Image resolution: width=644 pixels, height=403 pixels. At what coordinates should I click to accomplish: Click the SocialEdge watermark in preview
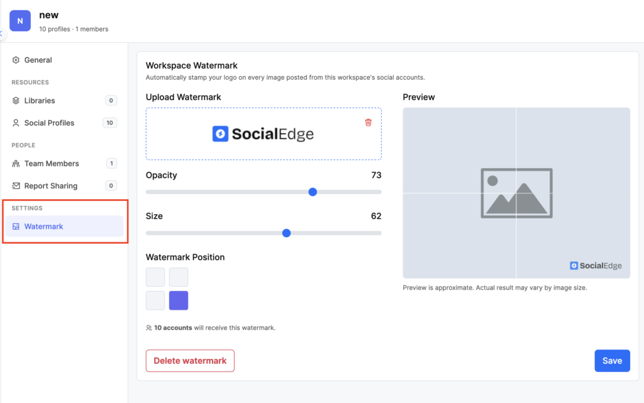pyautogui.click(x=596, y=266)
